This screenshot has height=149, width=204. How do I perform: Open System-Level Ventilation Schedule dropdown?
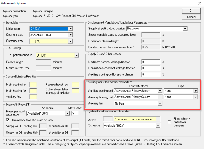158,126
